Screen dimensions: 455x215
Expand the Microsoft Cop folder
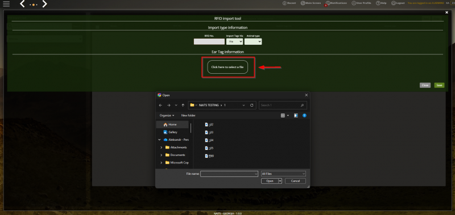[x=162, y=163]
